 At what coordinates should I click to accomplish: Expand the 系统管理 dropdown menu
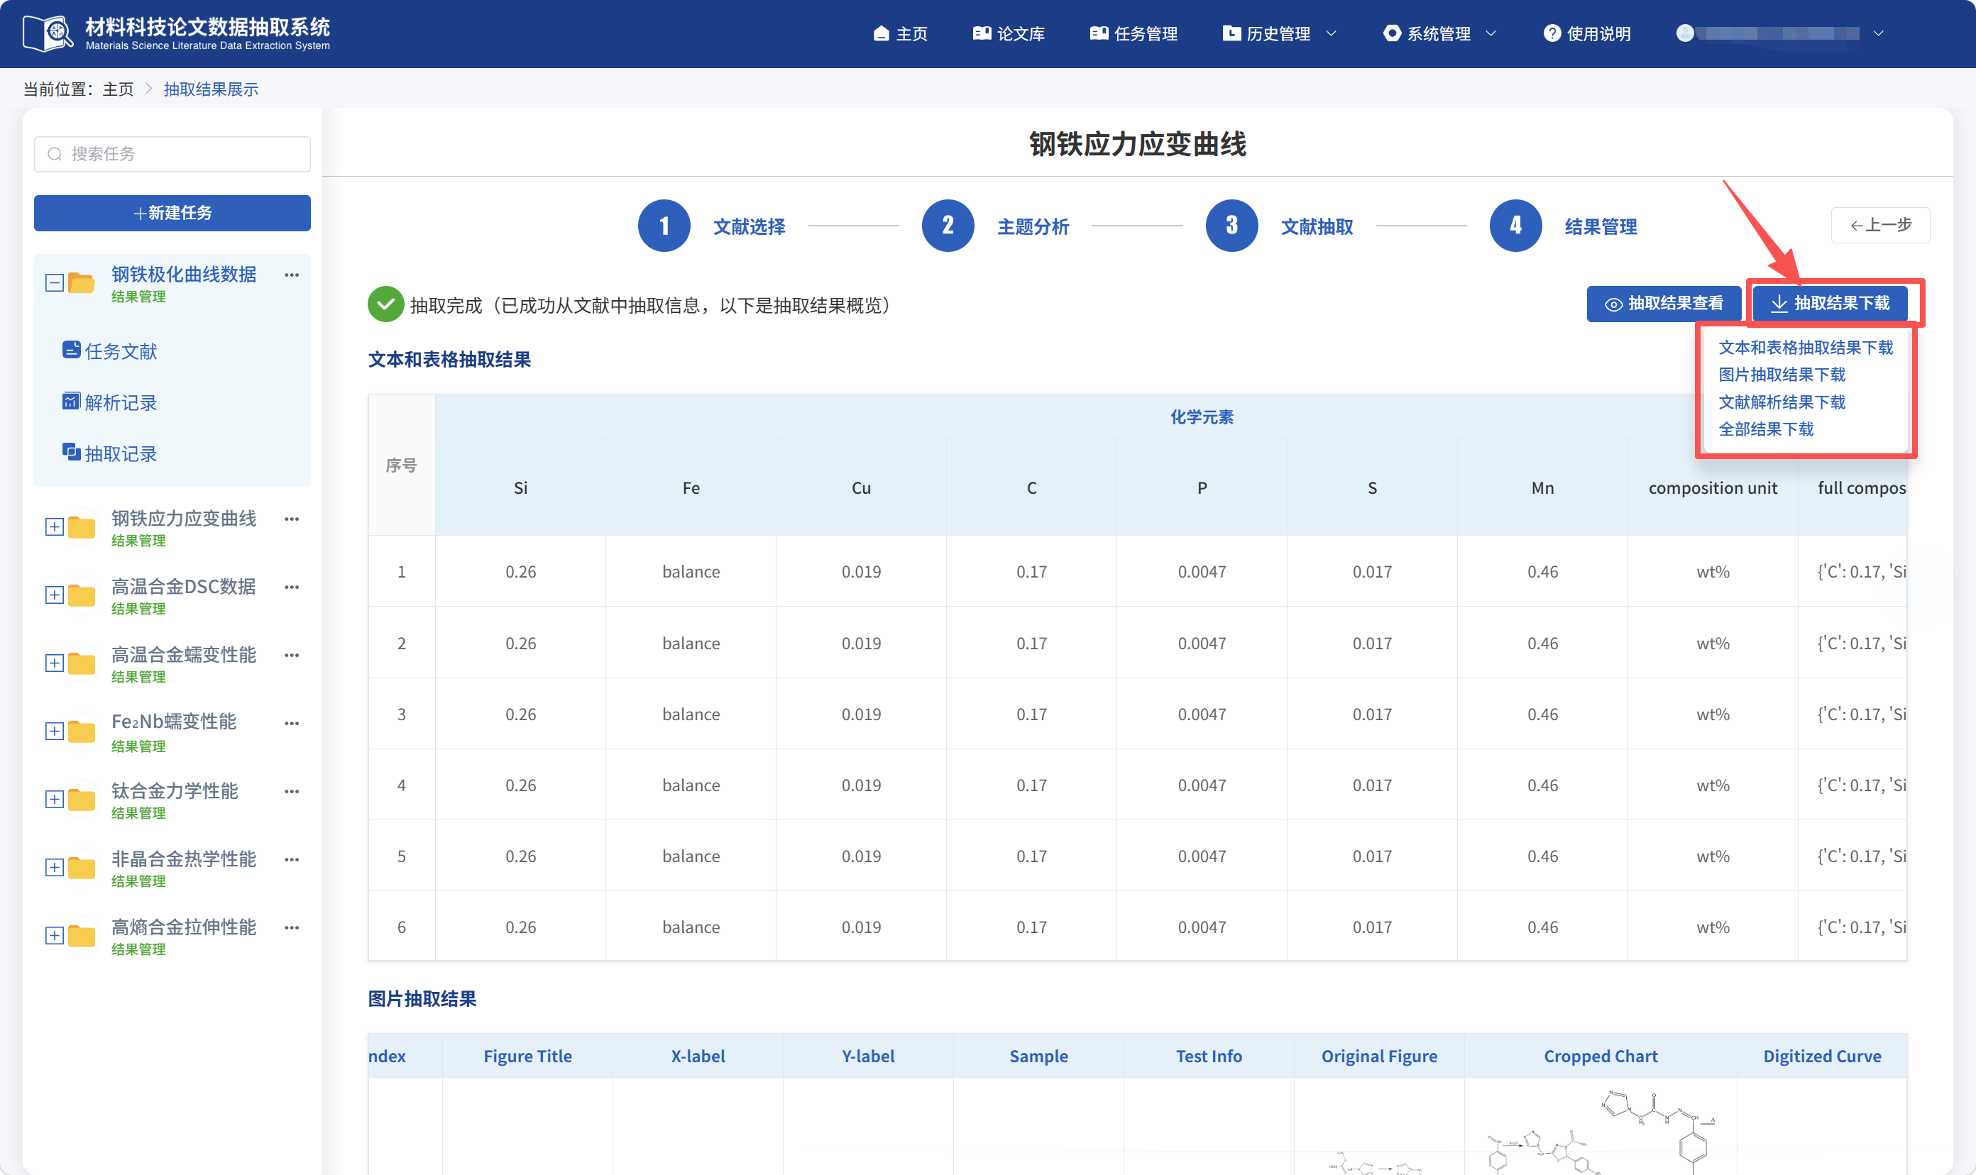click(1440, 33)
